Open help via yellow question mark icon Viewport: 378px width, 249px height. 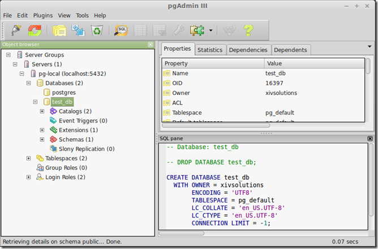(248, 30)
